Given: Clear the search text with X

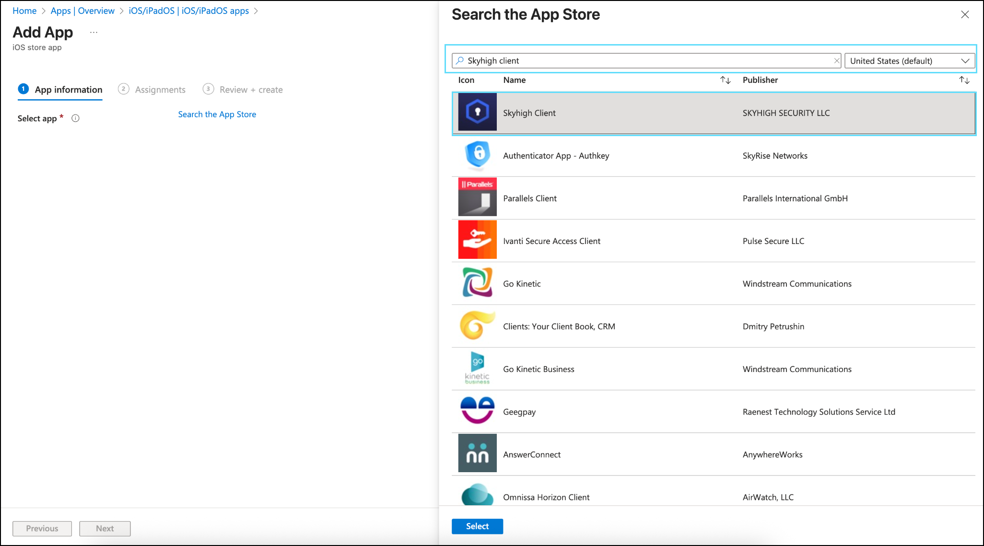Looking at the screenshot, I should tap(836, 61).
